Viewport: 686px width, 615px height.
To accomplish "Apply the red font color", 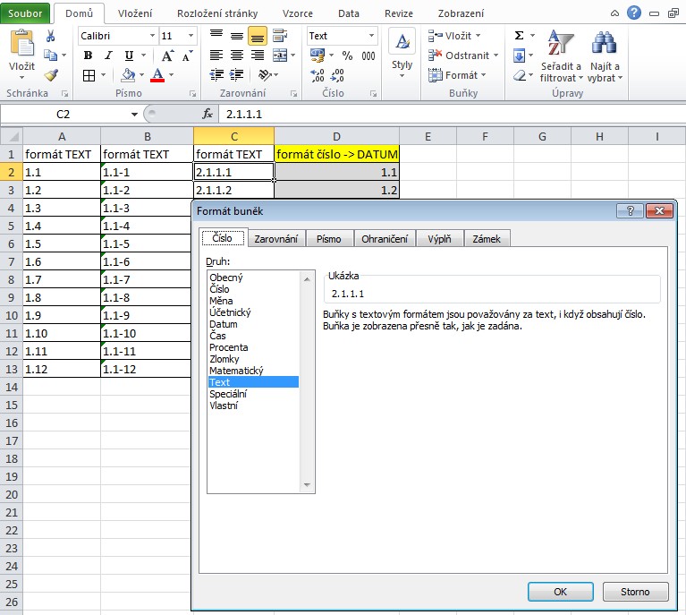I will coord(157,75).
